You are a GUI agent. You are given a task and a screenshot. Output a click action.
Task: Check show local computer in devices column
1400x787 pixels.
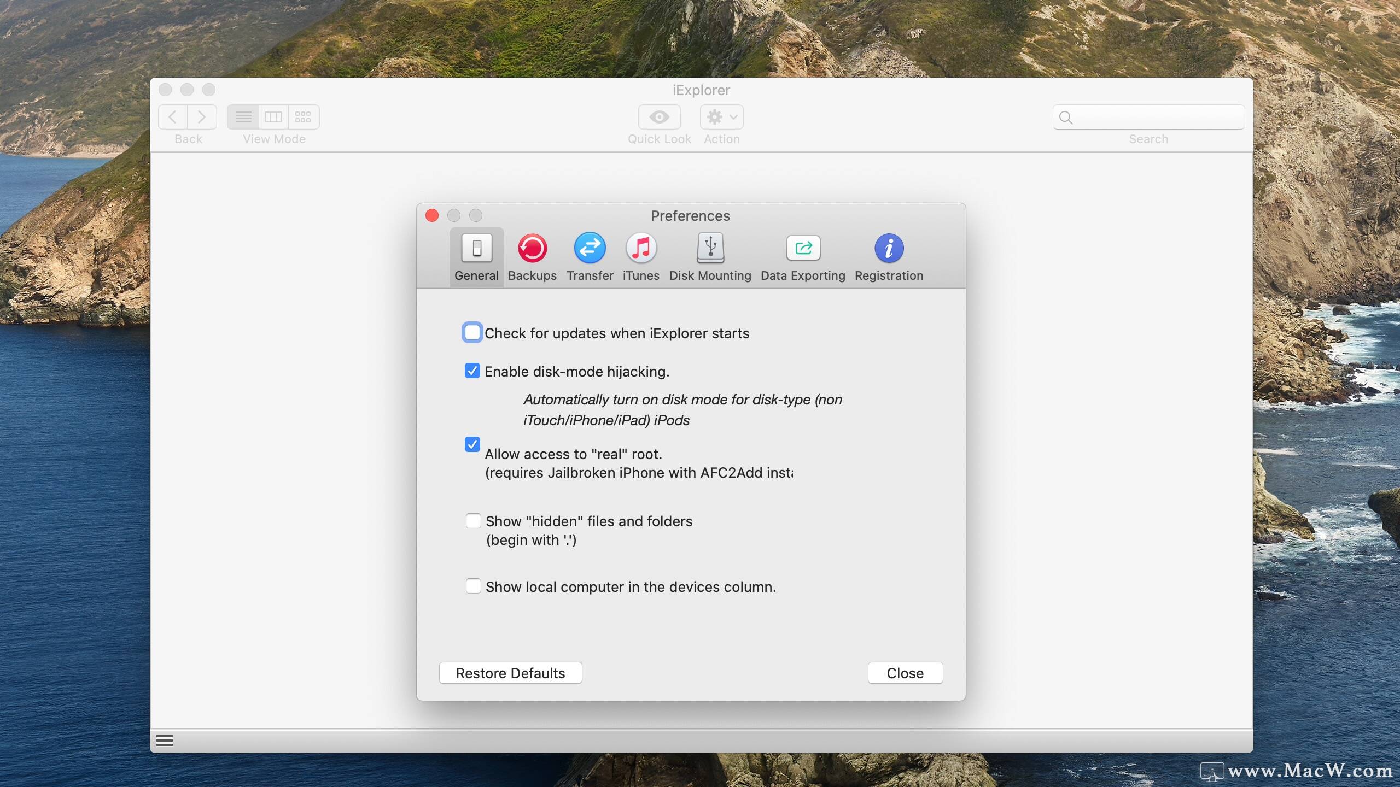pyautogui.click(x=473, y=586)
